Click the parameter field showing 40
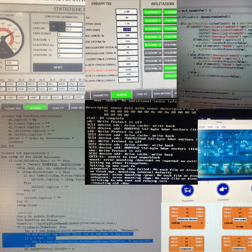 pos(126,18)
